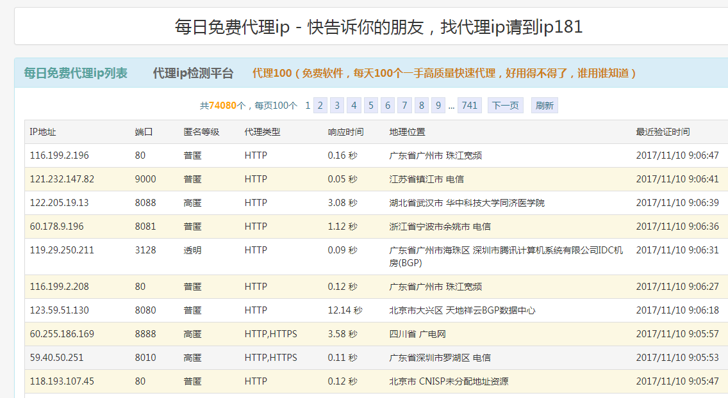Click the 最近验证时间 column header
The image size is (728, 398).
tap(663, 132)
